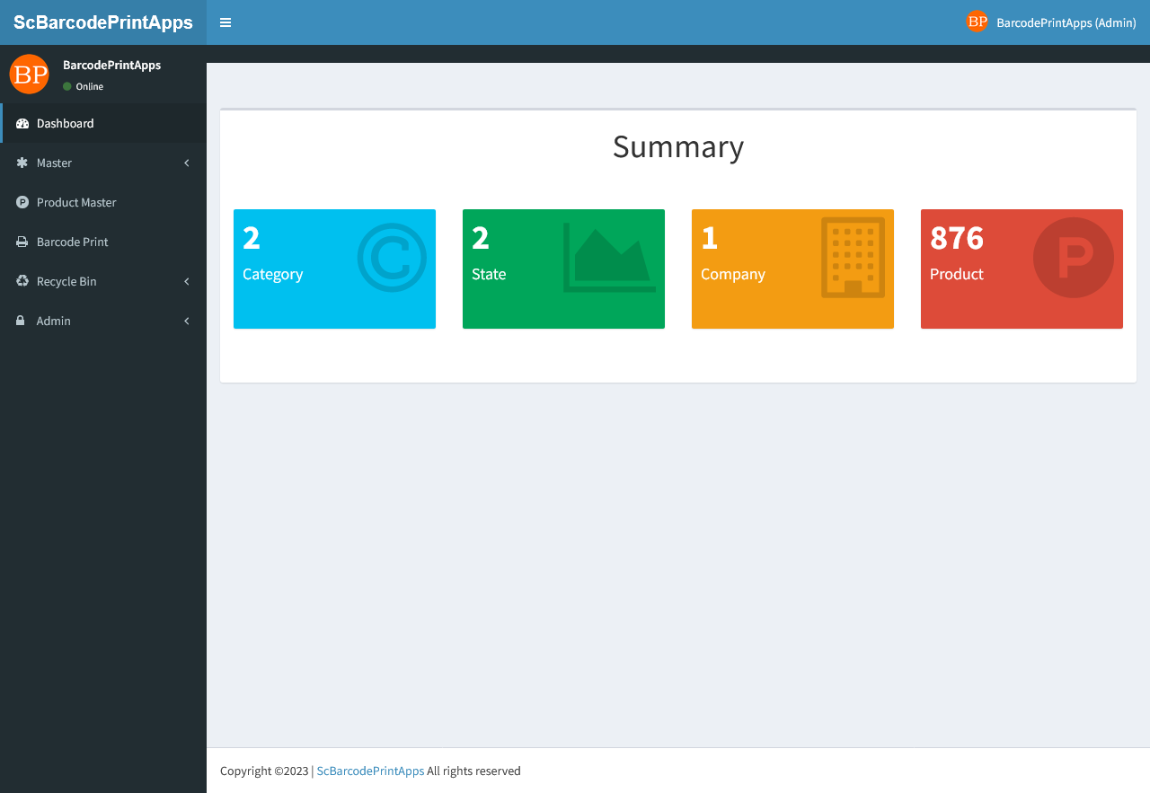Viewport: 1150px width, 793px height.
Task: Click the Dashboard speedometer icon
Action: point(22,124)
